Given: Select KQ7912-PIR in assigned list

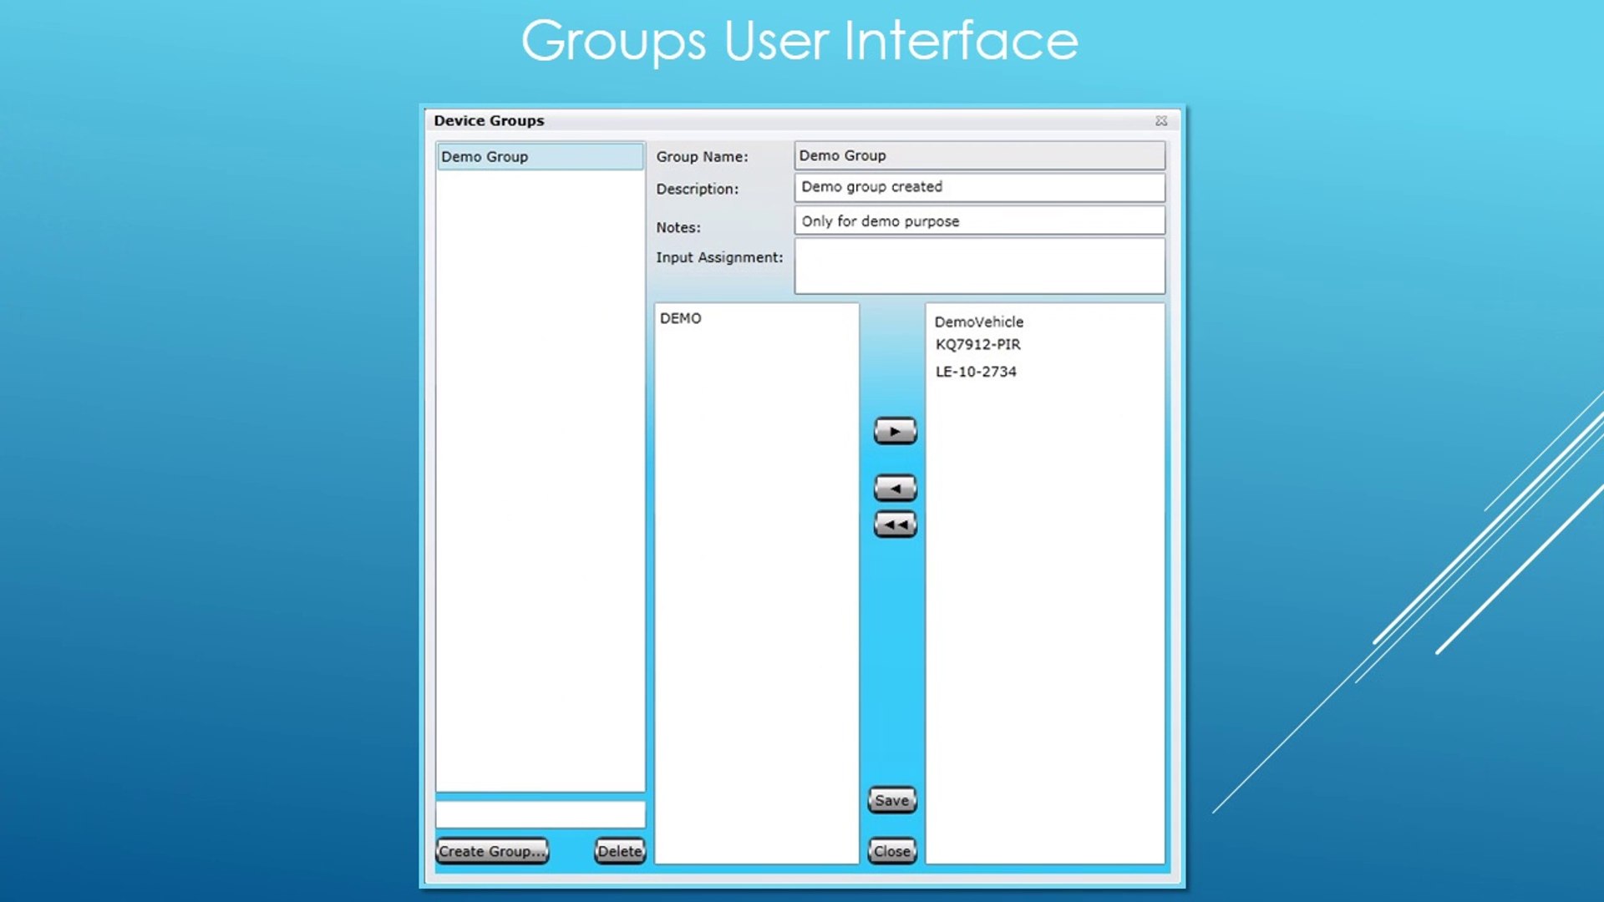Looking at the screenshot, I should (977, 344).
